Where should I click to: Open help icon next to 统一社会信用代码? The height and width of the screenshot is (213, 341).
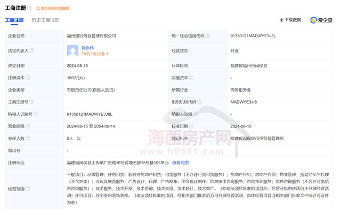[208, 36]
